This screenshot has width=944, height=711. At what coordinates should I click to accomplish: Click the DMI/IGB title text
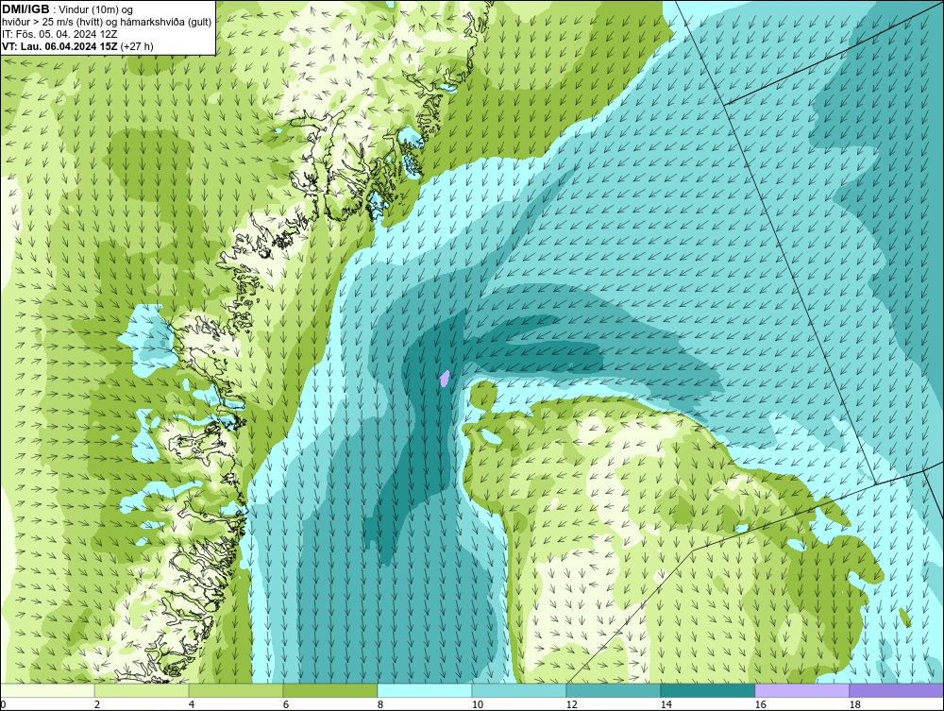tap(25, 9)
